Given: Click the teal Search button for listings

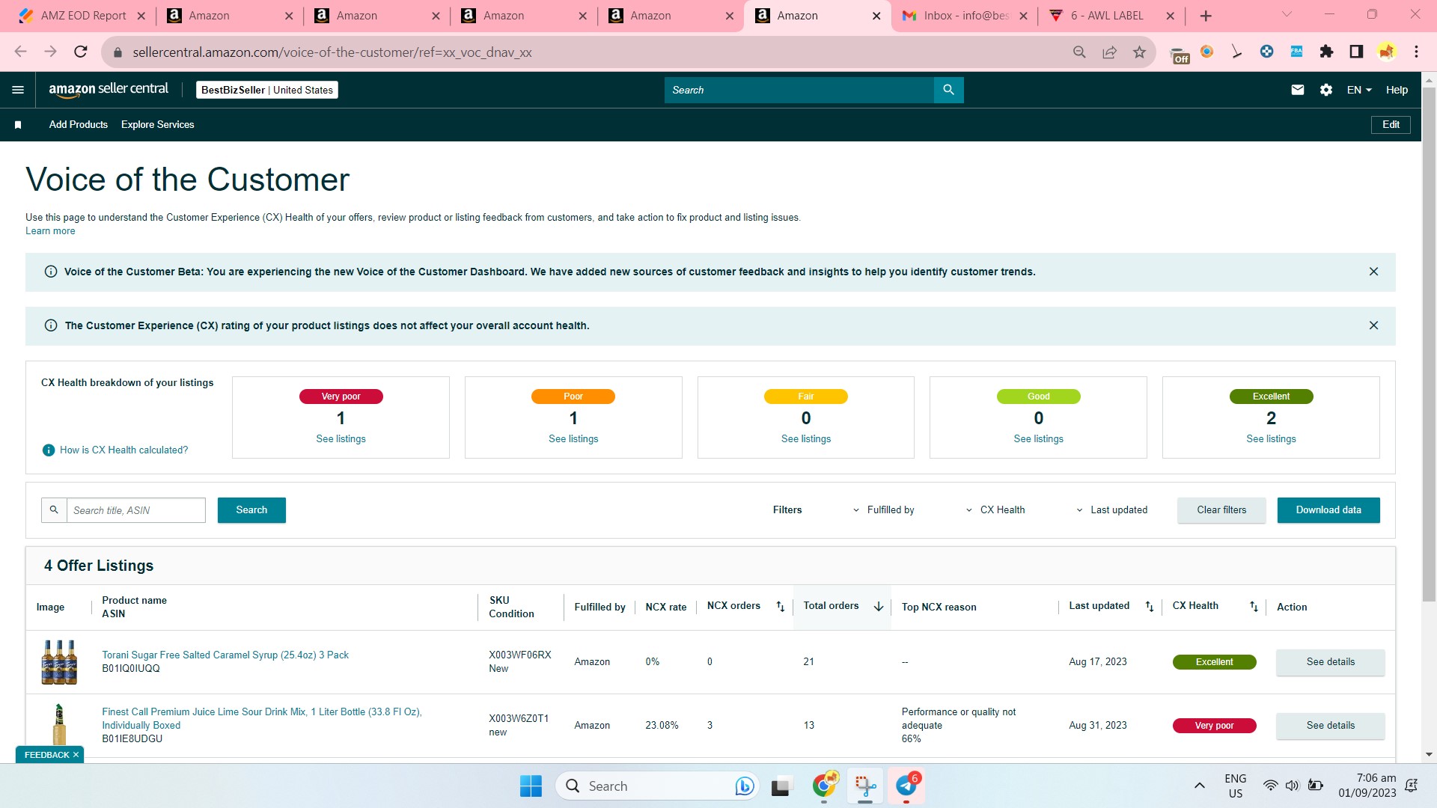Looking at the screenshot, I should 251,510.
